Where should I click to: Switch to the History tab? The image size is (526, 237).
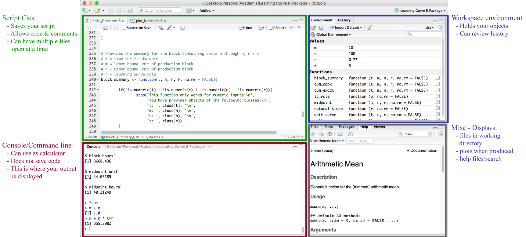pyautogui.click(x=344, y=20)
